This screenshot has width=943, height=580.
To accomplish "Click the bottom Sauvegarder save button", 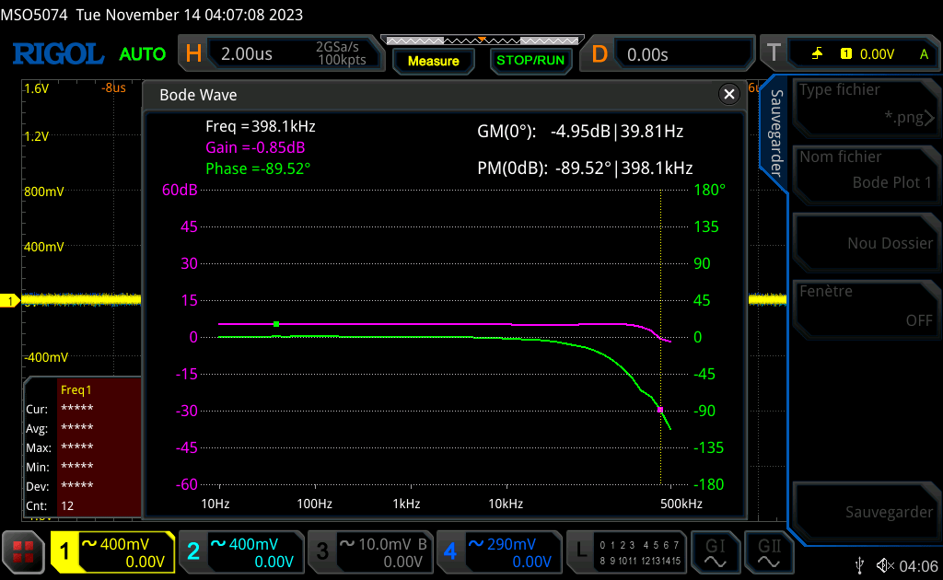I will pos(866,512).
